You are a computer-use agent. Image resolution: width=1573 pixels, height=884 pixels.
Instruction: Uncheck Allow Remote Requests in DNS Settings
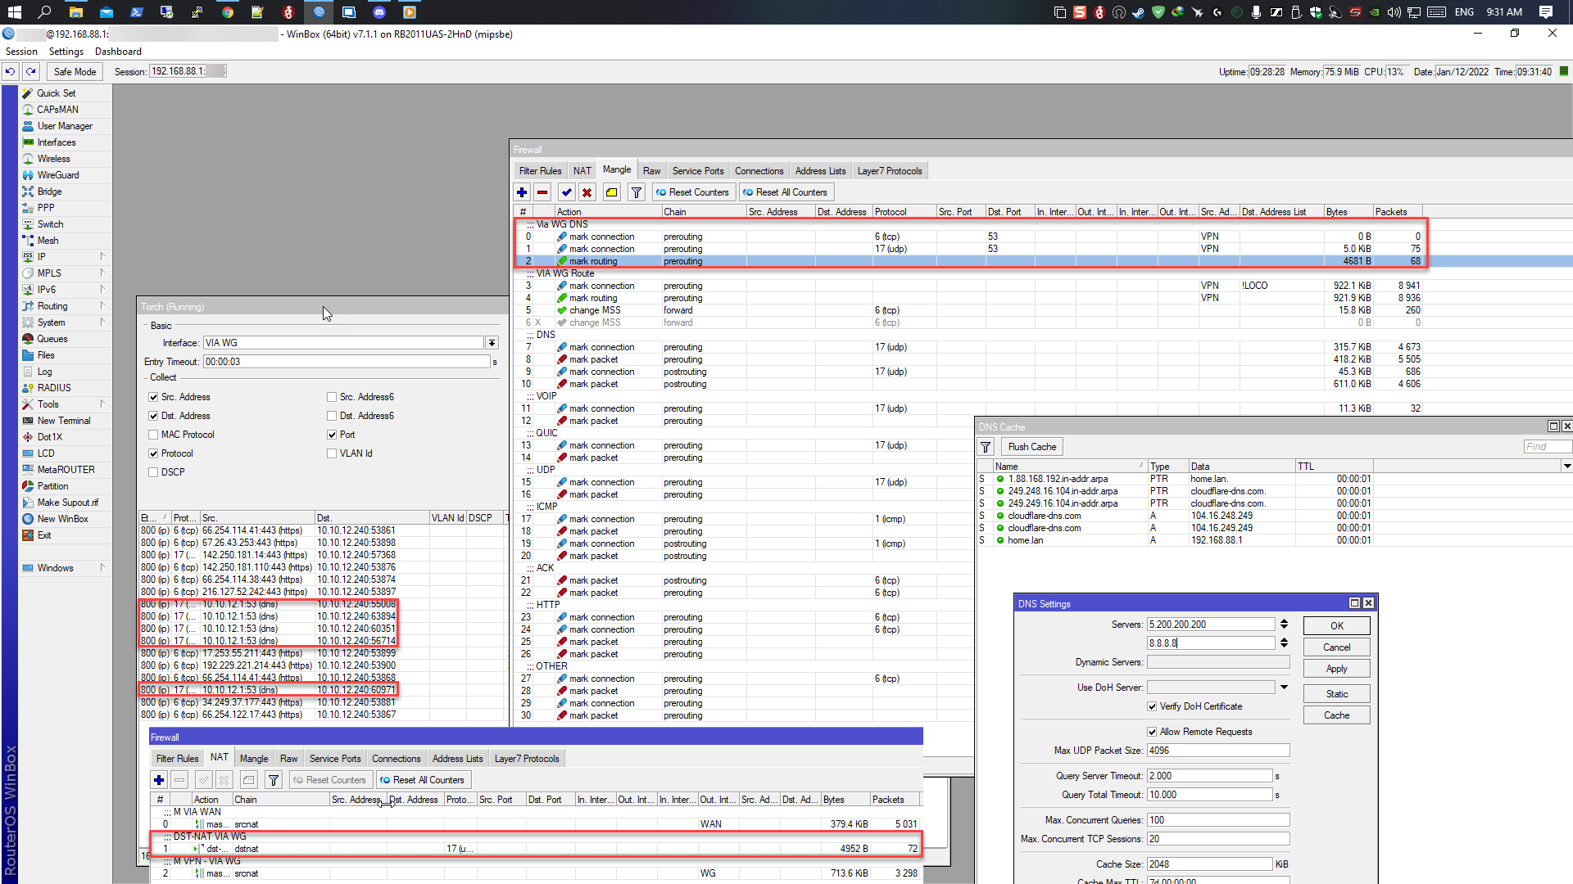pyautogui.click(x=1152, y=732)
